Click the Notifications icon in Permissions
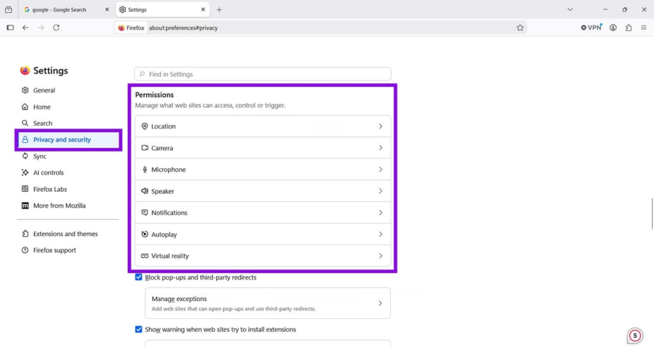Viewport: 654px width, 347px height. coord(144,213)
